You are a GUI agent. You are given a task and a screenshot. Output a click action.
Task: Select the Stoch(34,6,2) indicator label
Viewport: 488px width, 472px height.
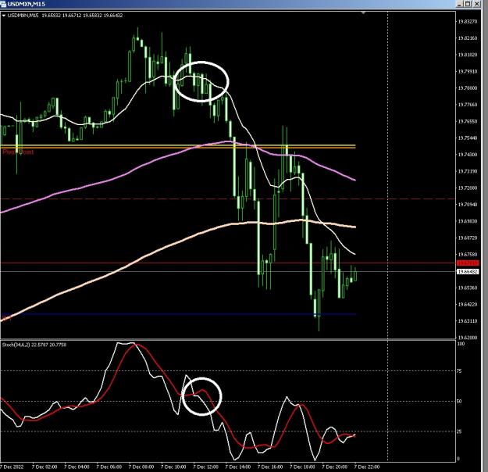pos(34,345)
